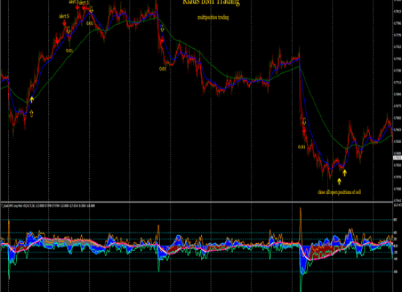Image resolution: width=402 pixels, height=292 pixels.
Task: Select red sell arrow directly under lone "alert S" label
Action: click(64, 23)
